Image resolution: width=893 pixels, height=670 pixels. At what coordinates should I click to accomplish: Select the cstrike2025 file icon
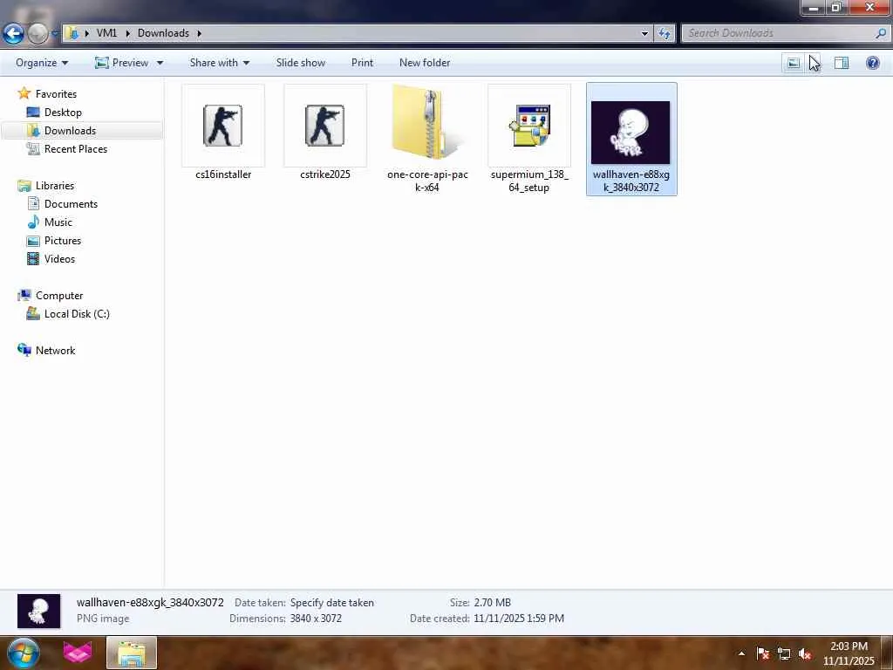pyautogui.click(x=324, y=126)
